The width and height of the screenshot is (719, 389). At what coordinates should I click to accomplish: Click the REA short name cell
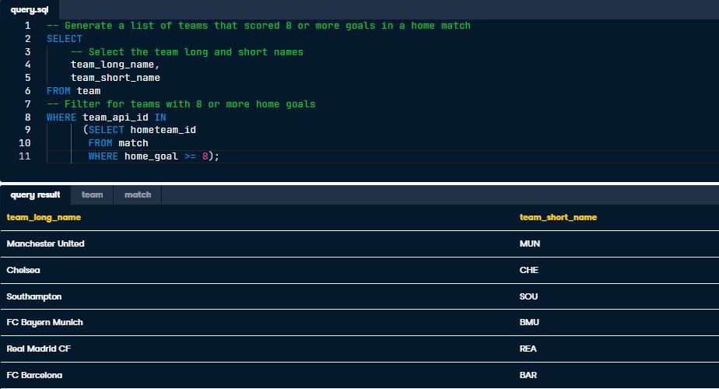click(x=528, y=349)
